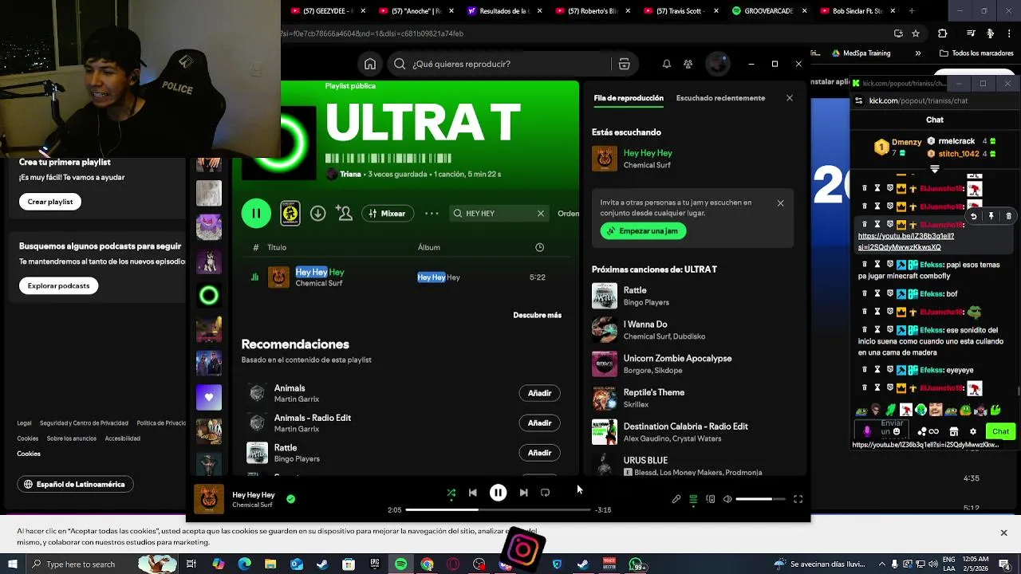Invite collaborators to the playlist
1021x574 pixels.
344,214
